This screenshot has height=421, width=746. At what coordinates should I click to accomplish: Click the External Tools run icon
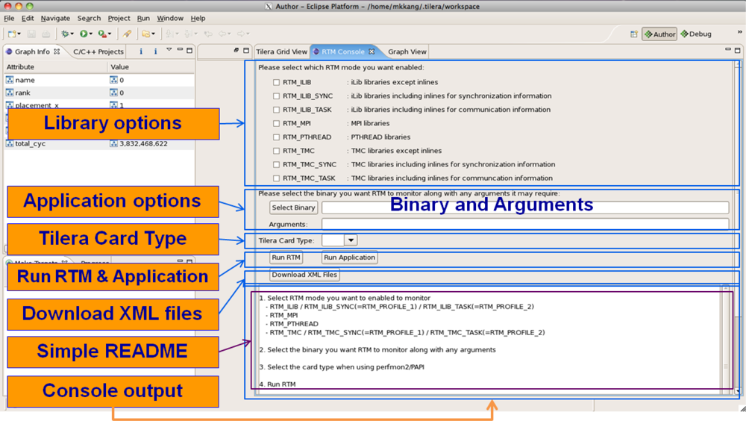[103, 34]
